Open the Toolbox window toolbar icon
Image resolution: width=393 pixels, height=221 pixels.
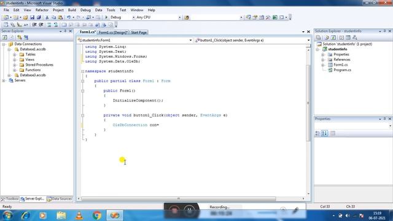[268, 17]
